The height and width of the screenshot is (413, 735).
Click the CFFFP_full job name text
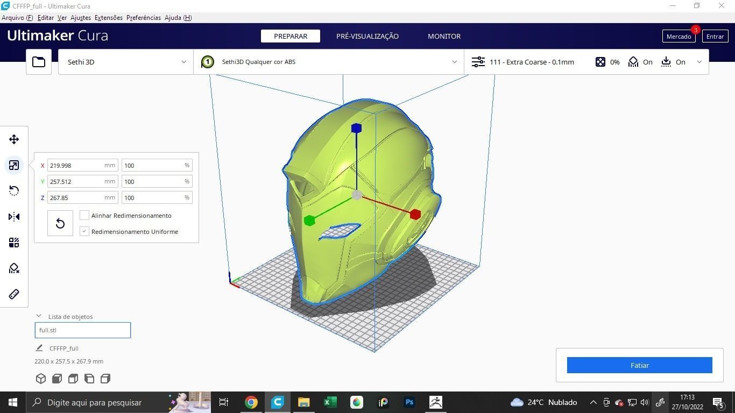point(64,348)
